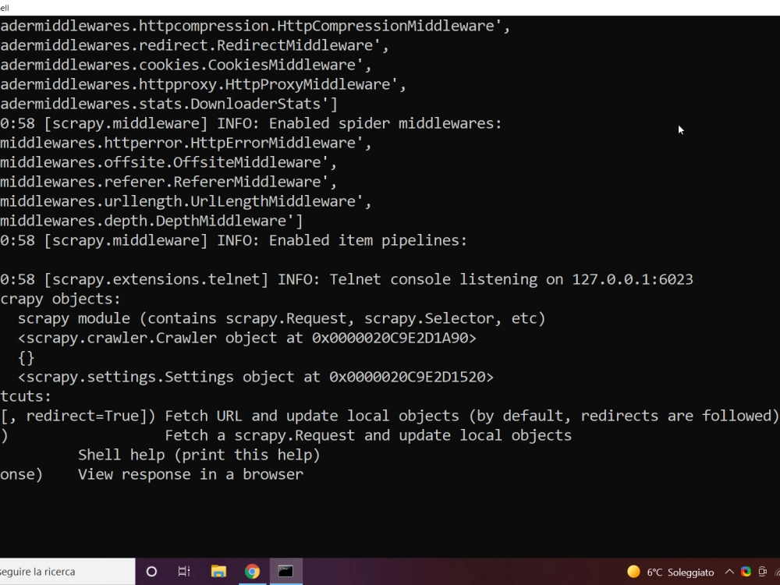The height and width of the screenshot is (585, 780).
Task: Click the empty braces {} line
Action: [26, 357]
